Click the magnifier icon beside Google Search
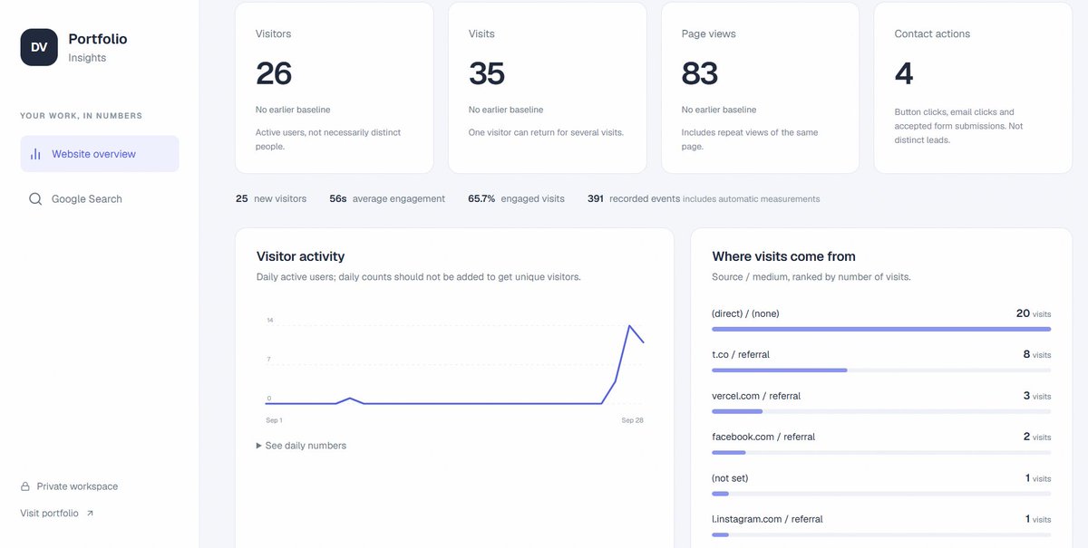Image resolution: width=1088 pixels, height=548 pixels. (35, 199)
